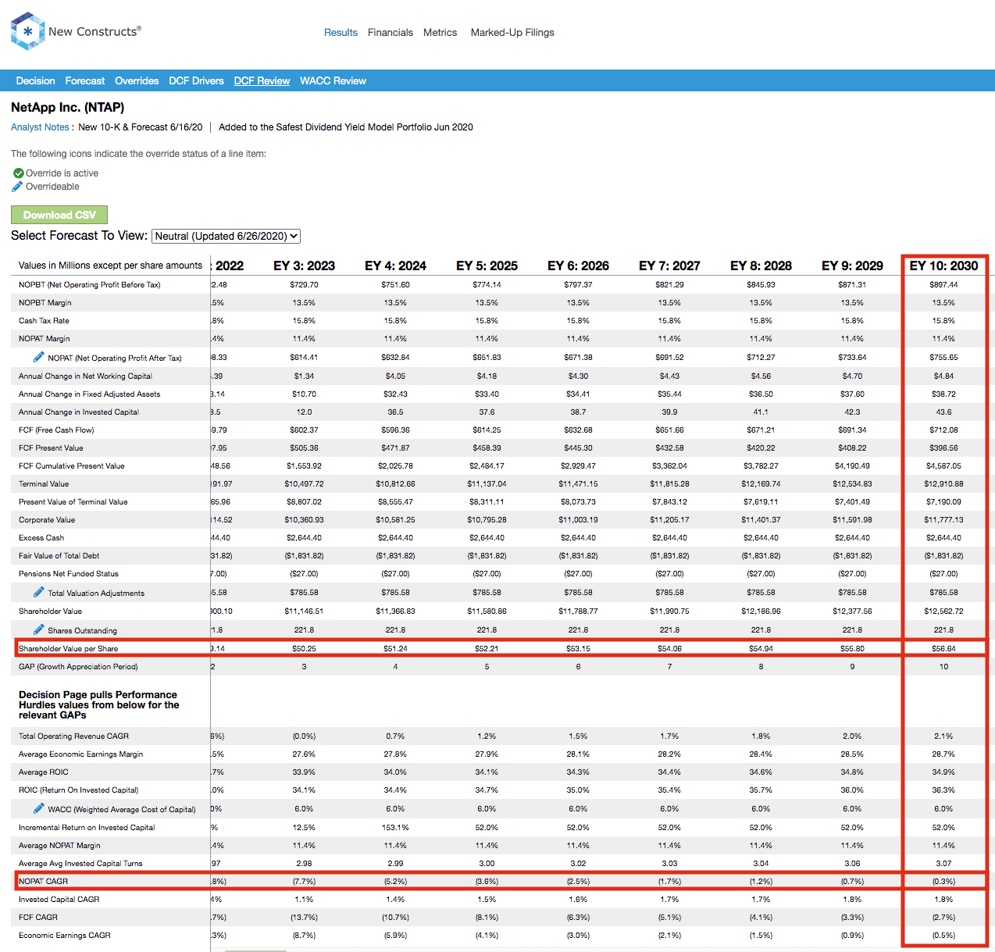Click the EY 5: 2025 column header
995x952 pixels.
(487, 266)
